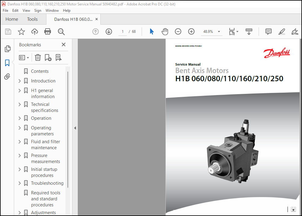Close the Bookmarks panel

click(64, 45)
